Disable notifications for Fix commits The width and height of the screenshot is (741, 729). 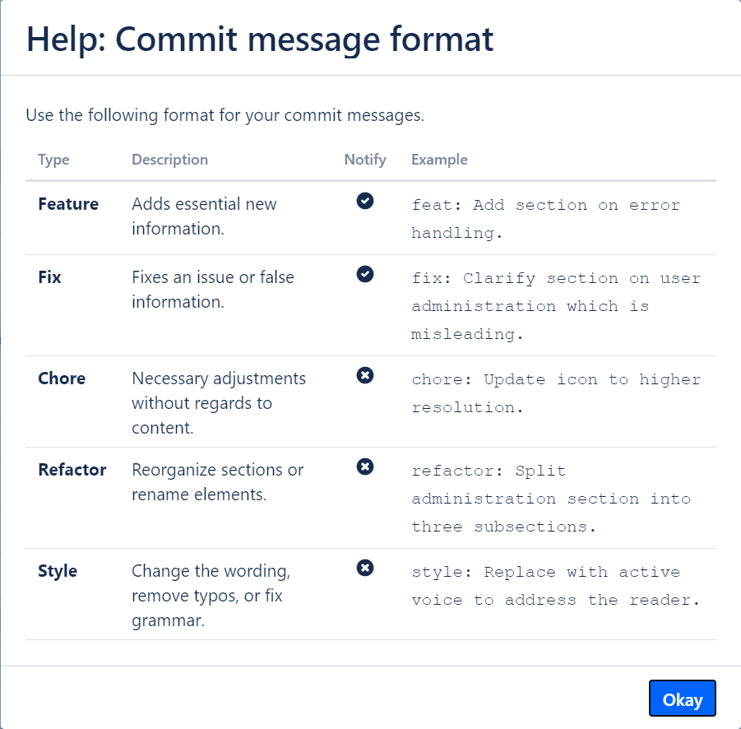(364, 274)
